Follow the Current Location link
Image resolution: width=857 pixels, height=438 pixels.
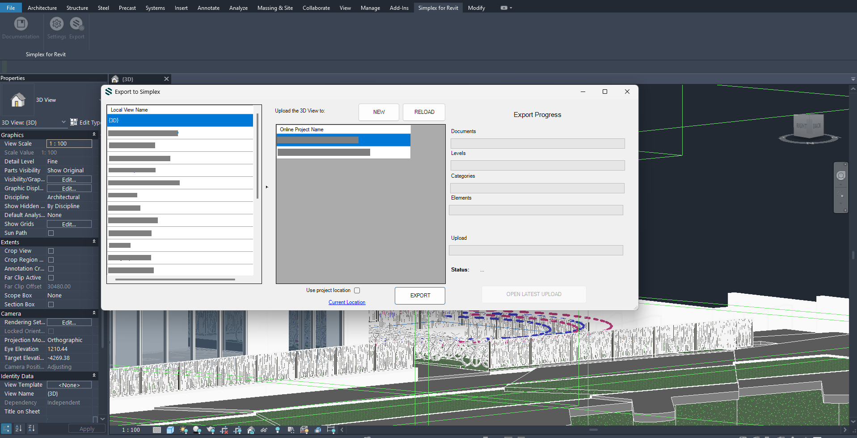click(347, 302)
